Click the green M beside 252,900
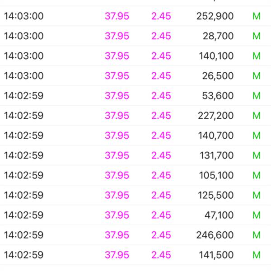This screenshot has width=271, height=271. coord(257,16)
